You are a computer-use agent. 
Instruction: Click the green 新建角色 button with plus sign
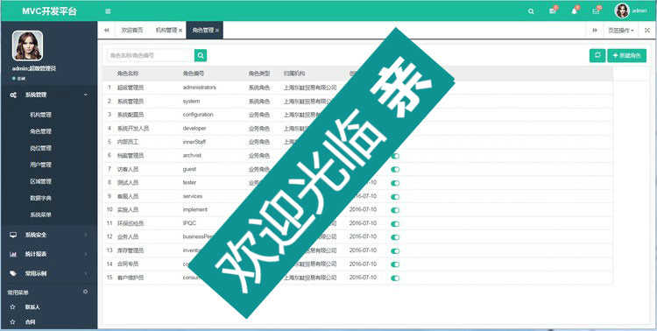click(627, 55)
